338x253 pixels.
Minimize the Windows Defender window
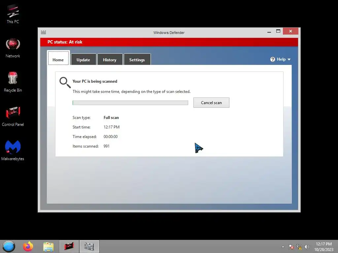[269, 31]
